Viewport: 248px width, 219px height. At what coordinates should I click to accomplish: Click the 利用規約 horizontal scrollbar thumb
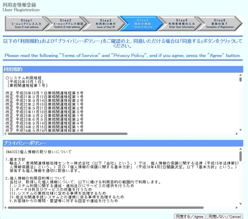click(x=68, y=134)
